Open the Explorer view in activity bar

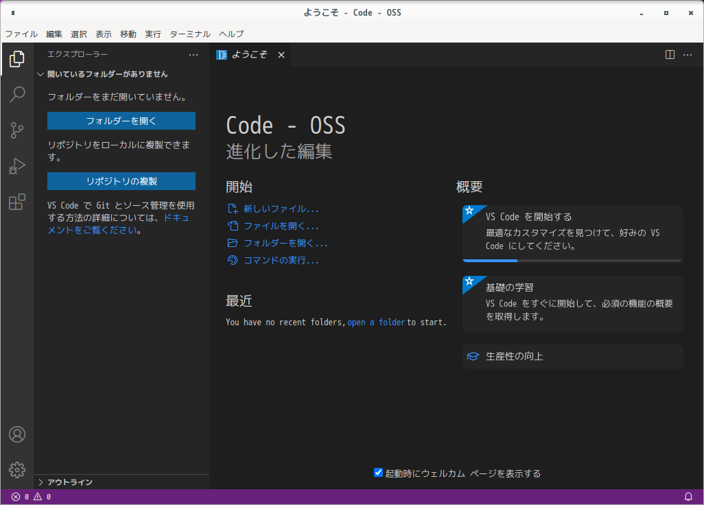click(17, 59)
